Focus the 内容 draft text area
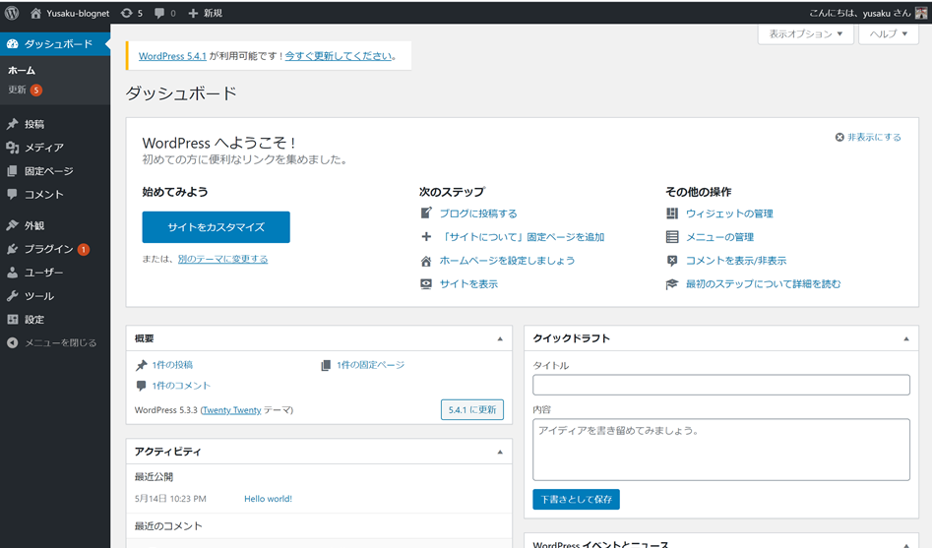This screenshot has height=548, width=932. tap(721, 450)
